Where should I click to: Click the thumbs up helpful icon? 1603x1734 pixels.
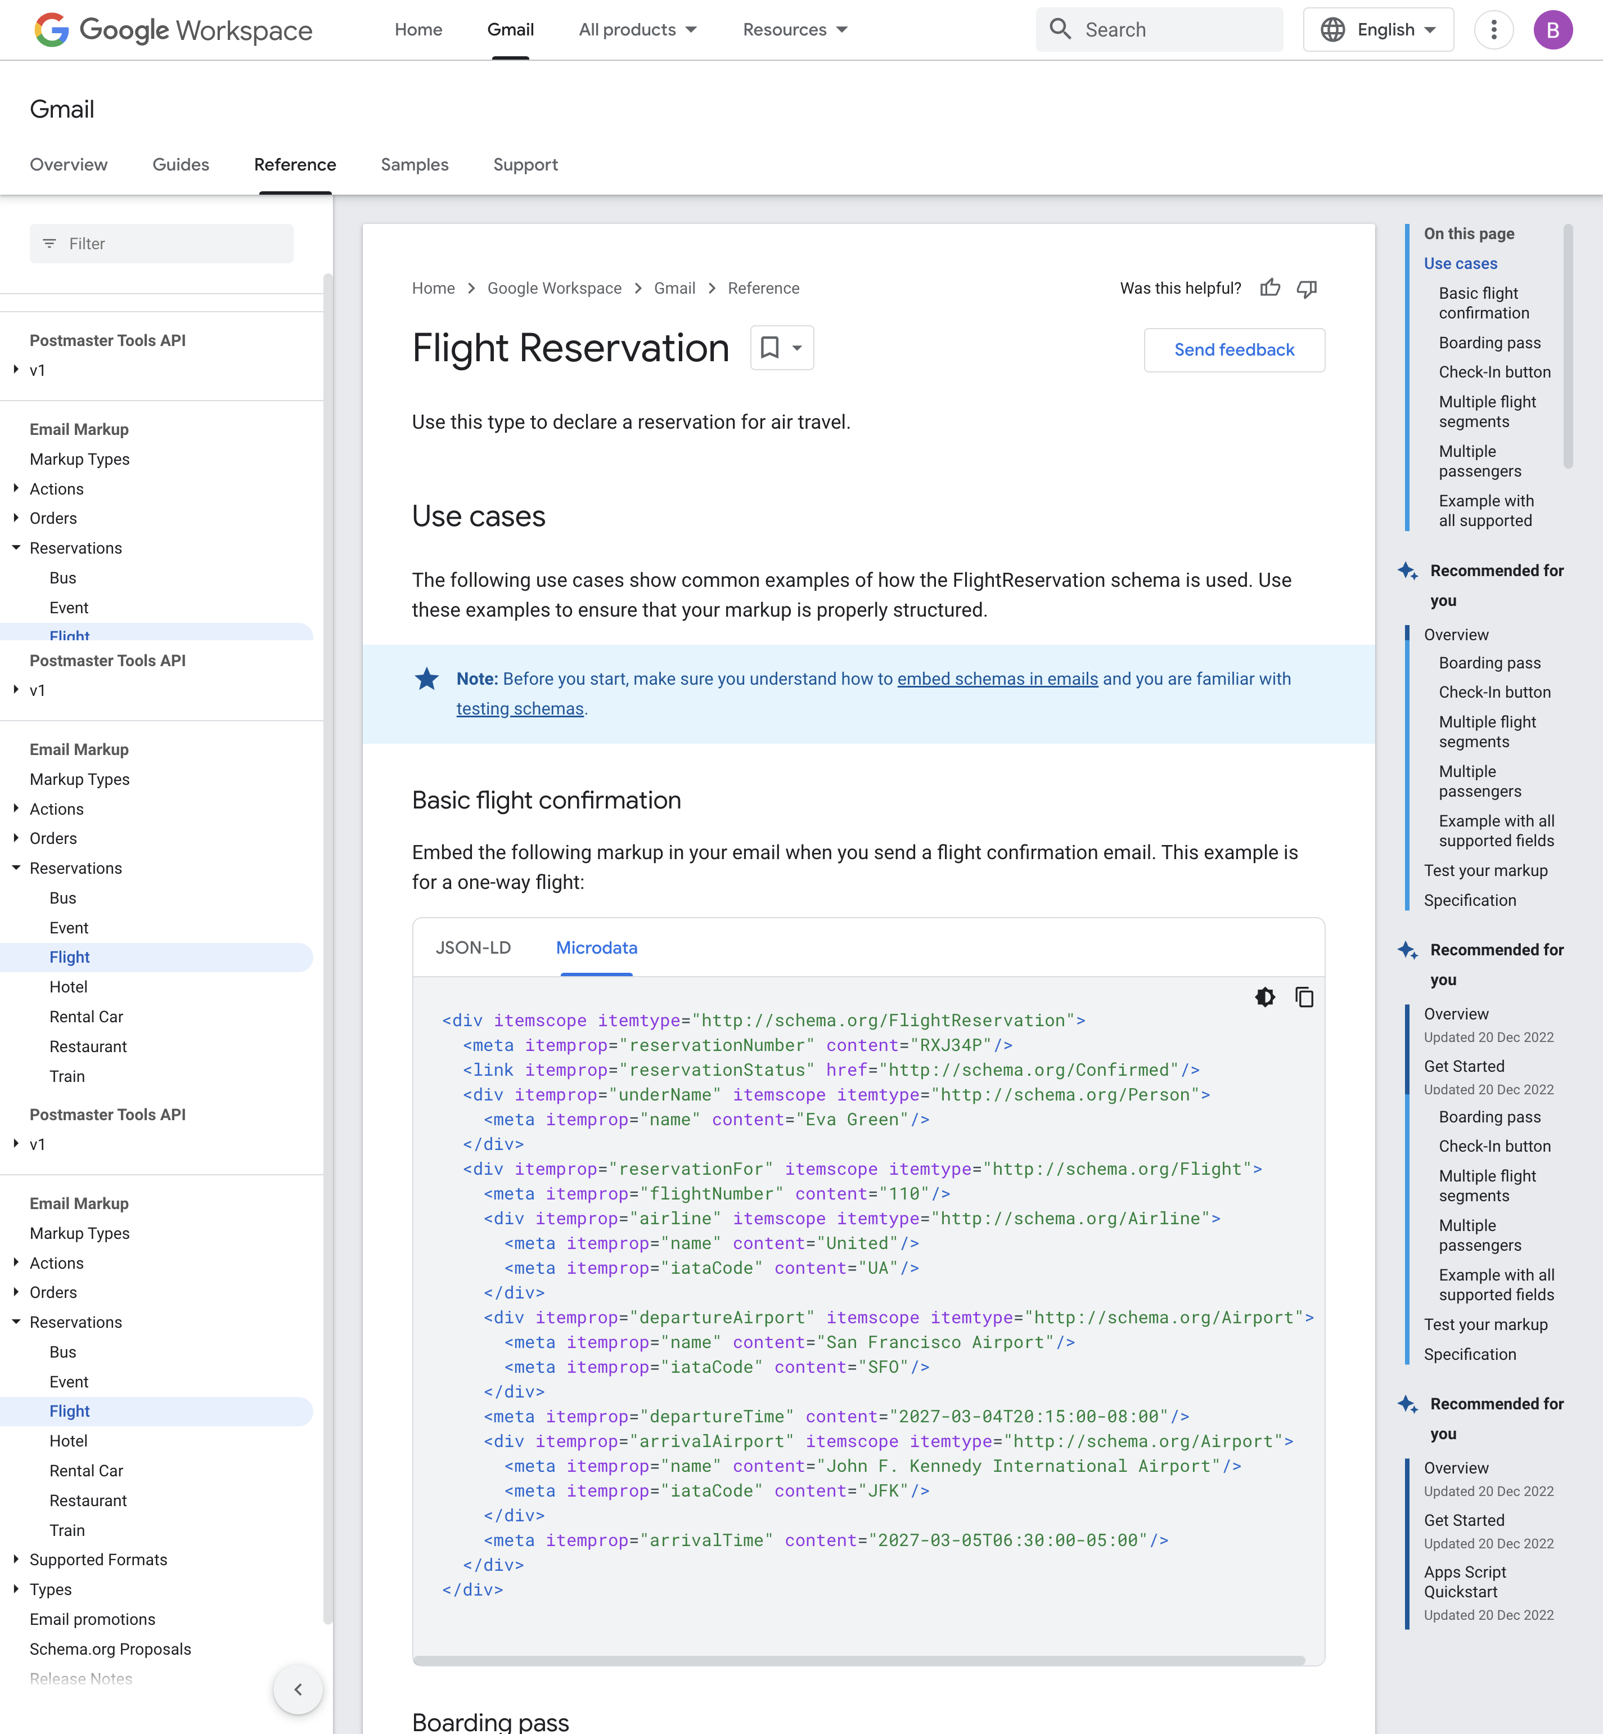[1270, 288]
